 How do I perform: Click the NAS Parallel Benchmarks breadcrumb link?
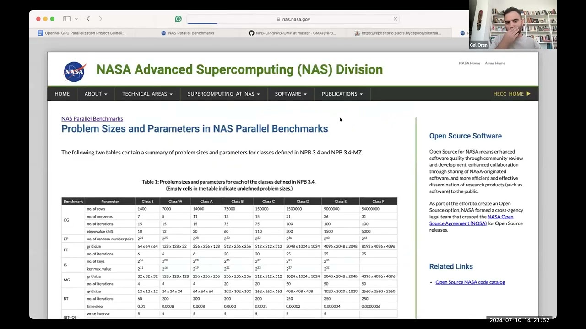92,118
